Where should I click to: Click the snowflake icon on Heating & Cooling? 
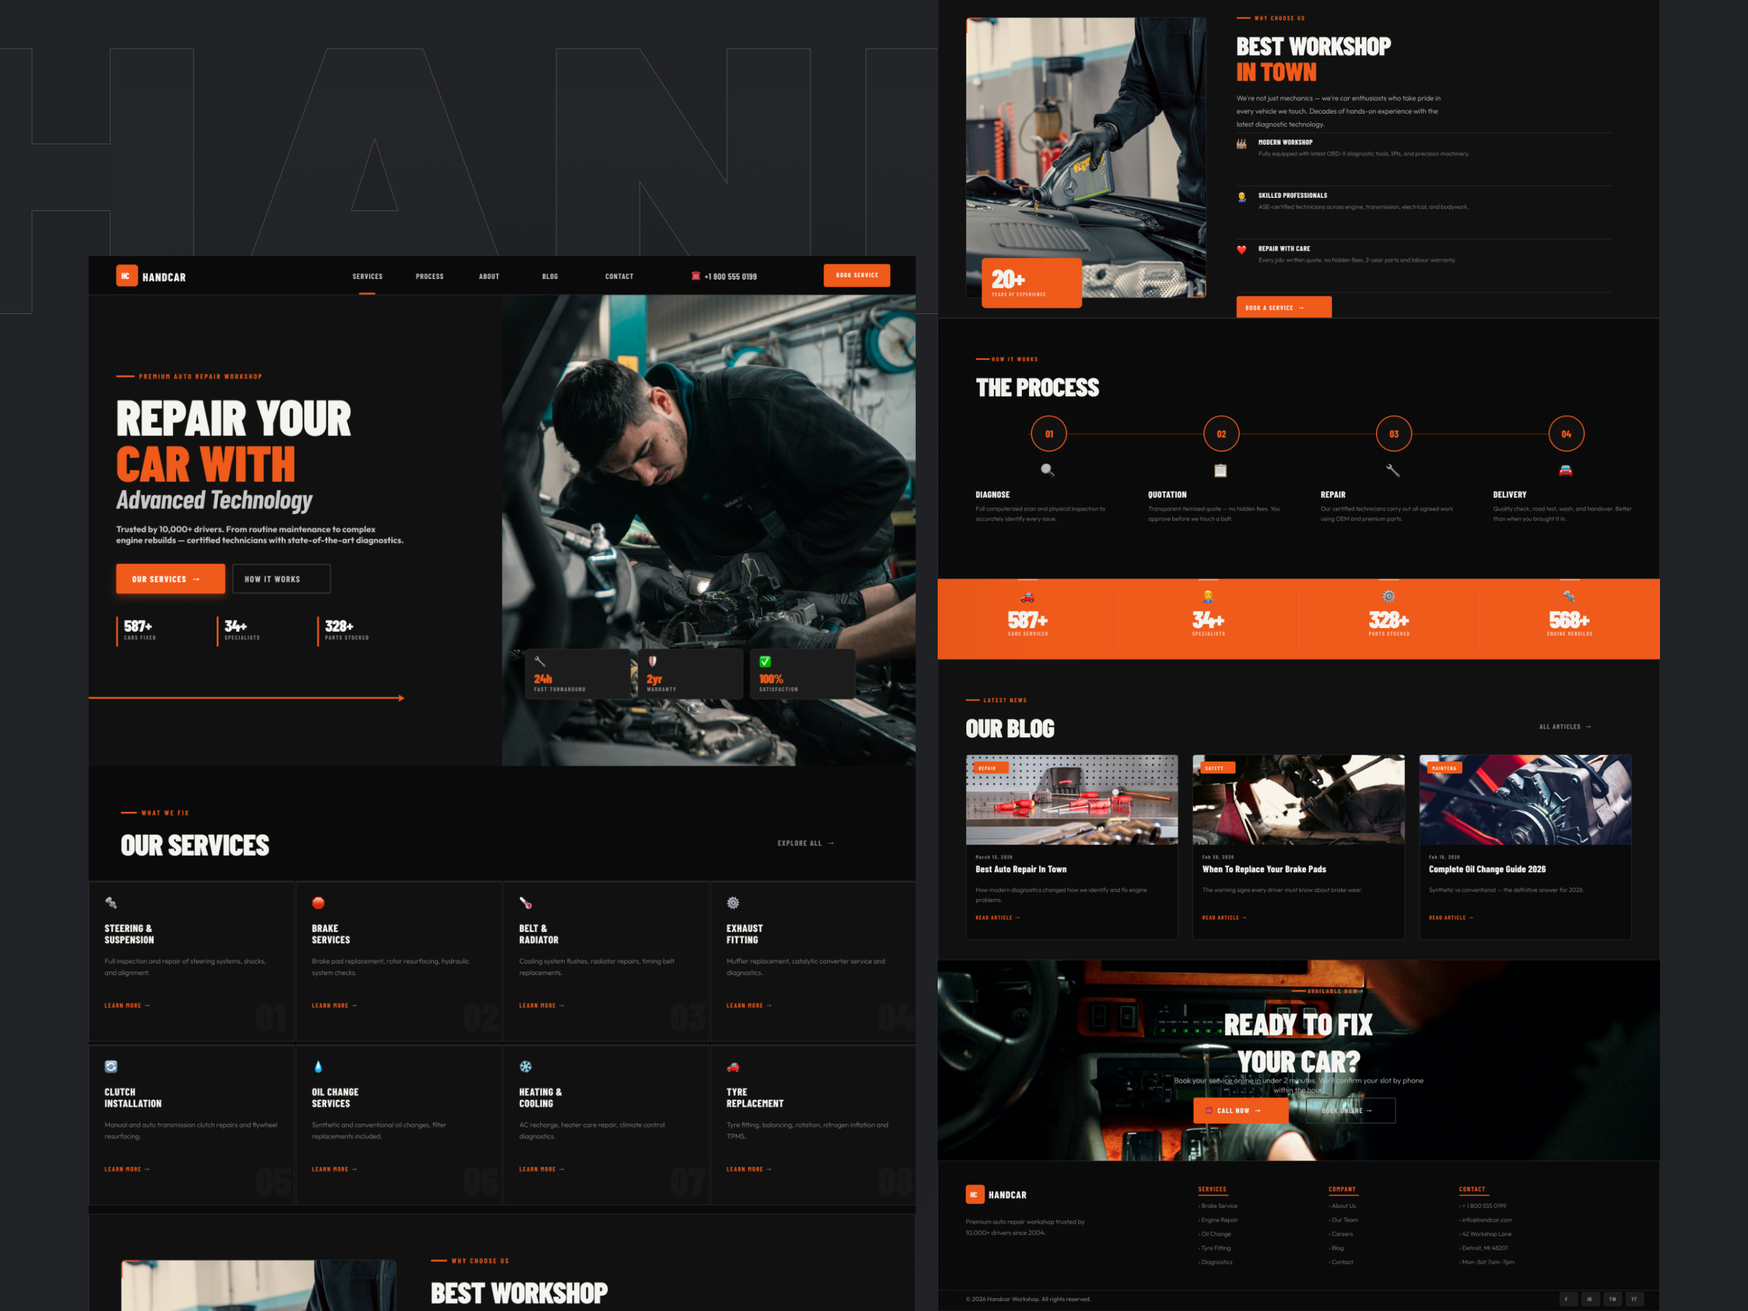pyautogui.click(x=526, y=1066)
